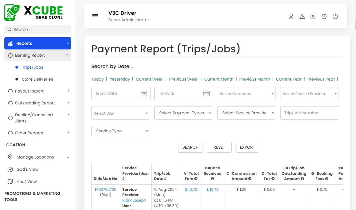Open settings via the gear icon

pos(324,17)
